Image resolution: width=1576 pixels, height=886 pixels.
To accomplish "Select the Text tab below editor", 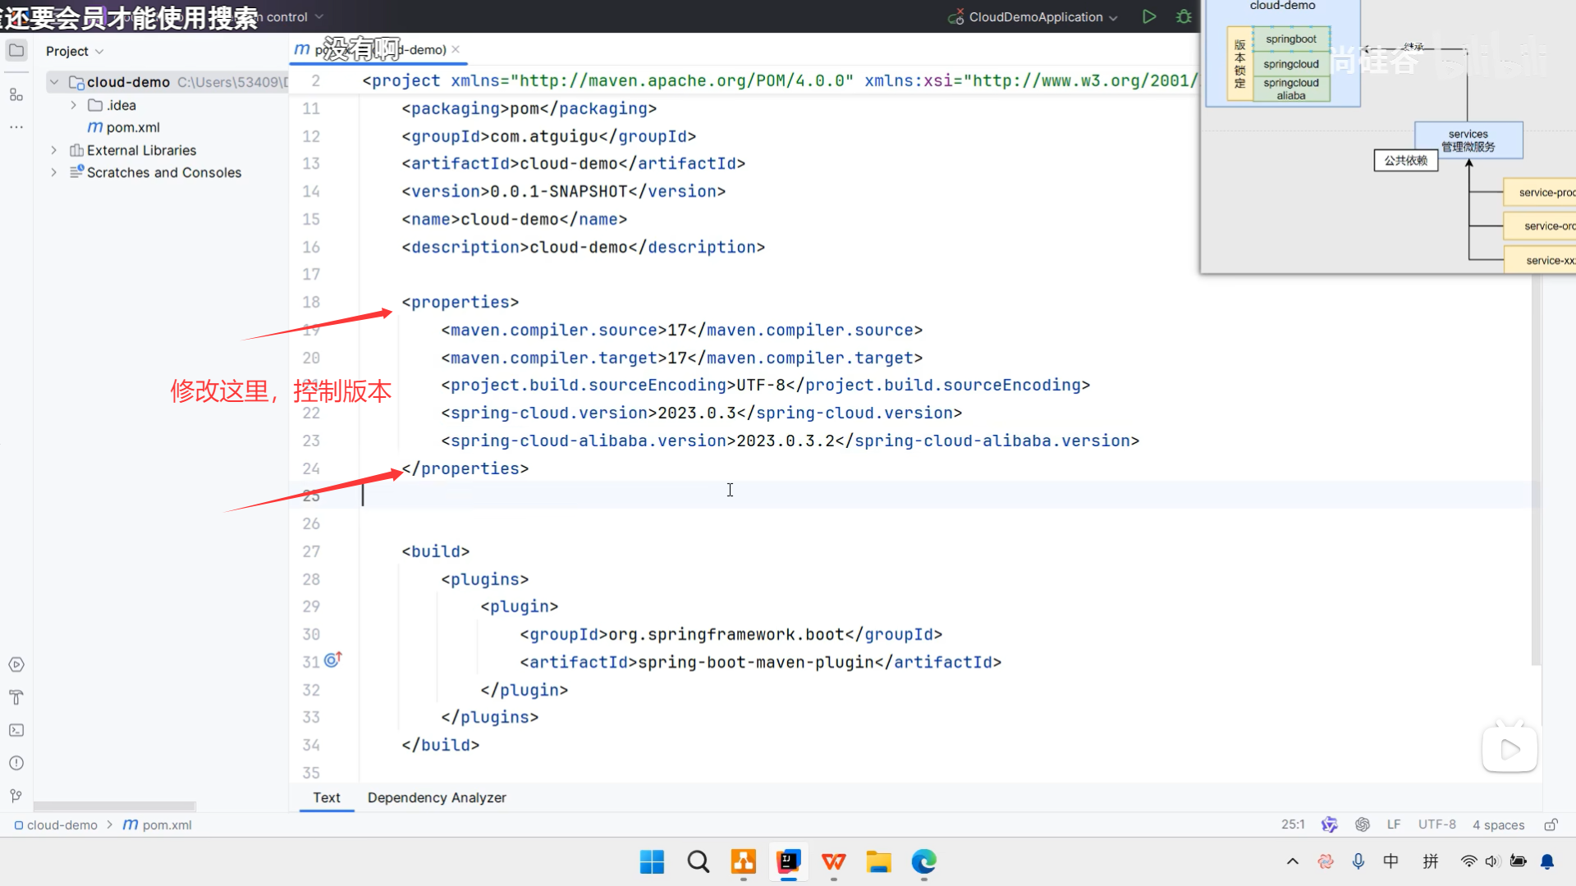I will (326, 797).
